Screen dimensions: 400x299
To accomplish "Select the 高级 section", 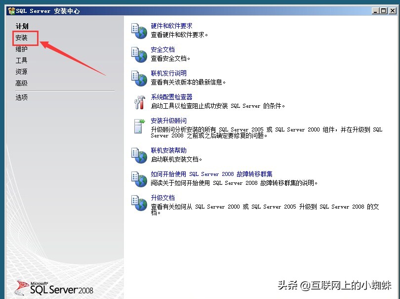I will click(x=21, y=83).
